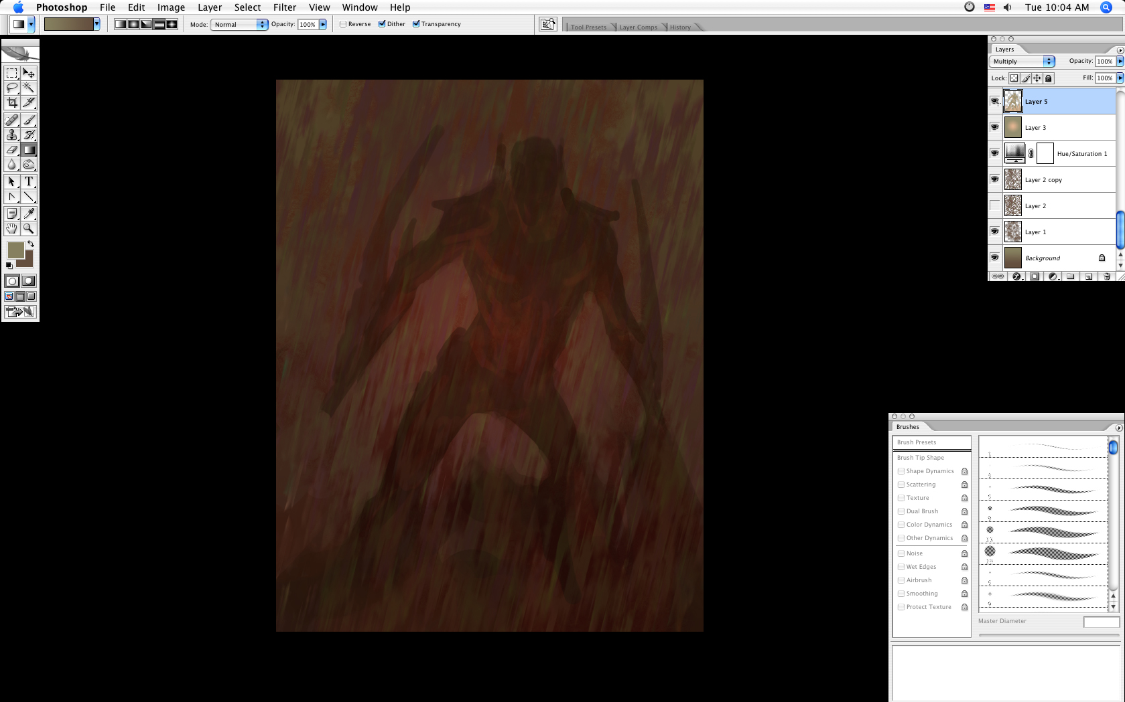Enable the Reverse checkbox
1125x702 pixels.
click(x=343, y=24)
